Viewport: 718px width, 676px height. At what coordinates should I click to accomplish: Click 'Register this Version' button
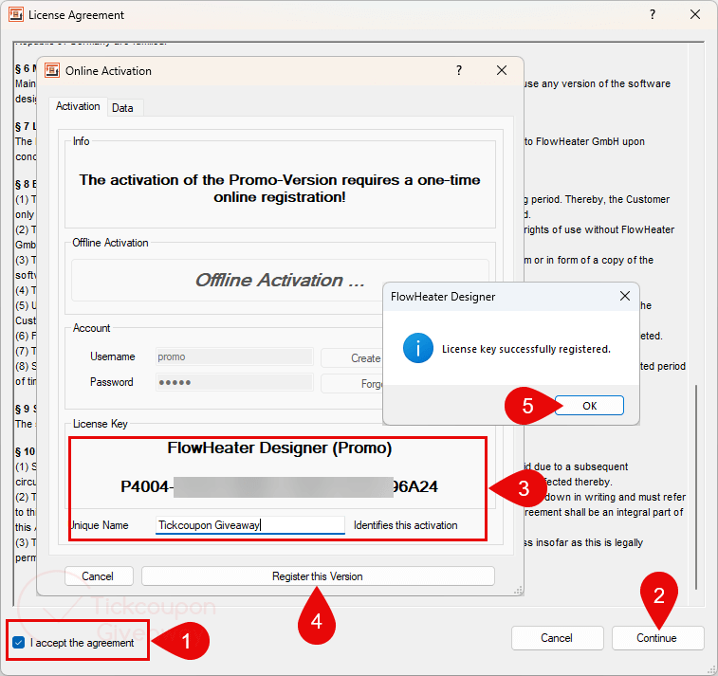[318, 576]
